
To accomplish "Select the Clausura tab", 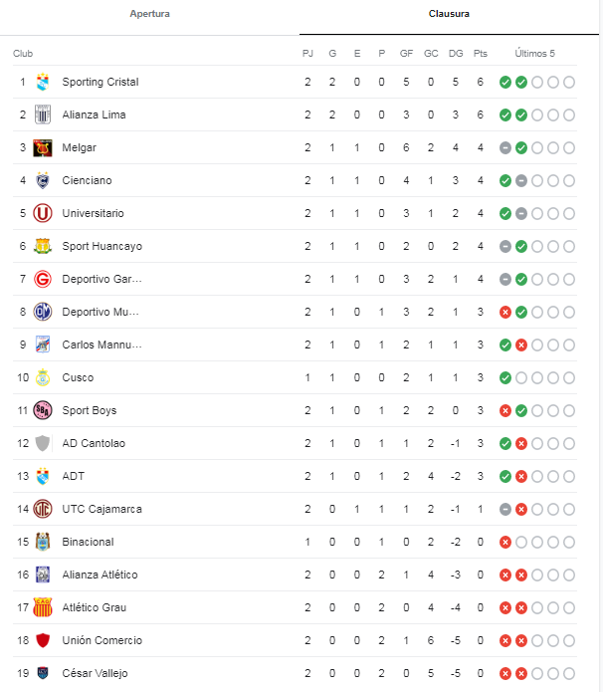I will point(449,14).
